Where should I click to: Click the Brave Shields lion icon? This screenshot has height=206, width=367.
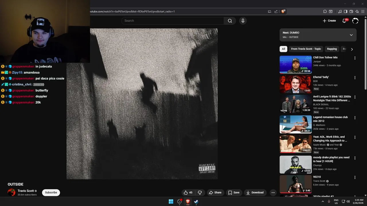click(x=283, y=11)
